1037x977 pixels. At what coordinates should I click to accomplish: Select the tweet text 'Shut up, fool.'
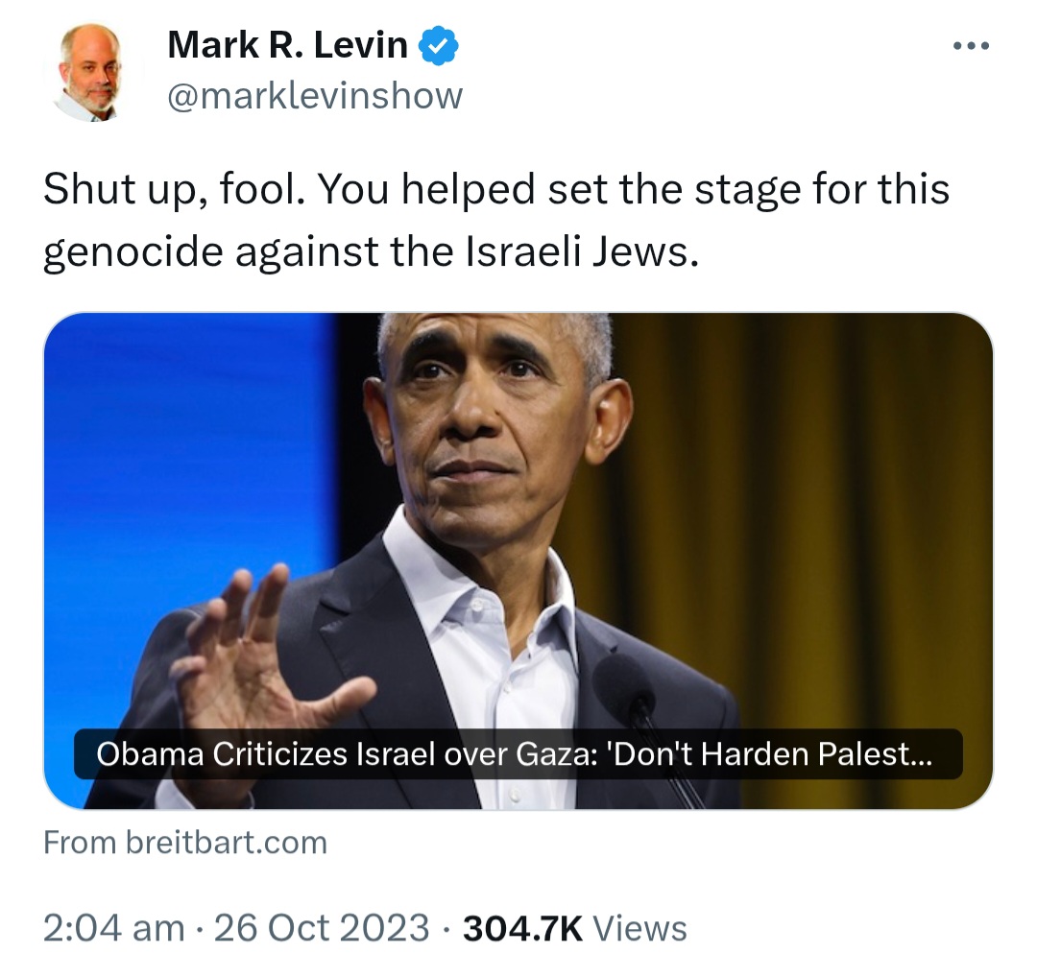175,190
